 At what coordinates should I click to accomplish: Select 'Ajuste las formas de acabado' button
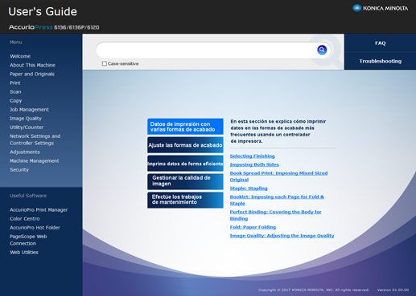point(185,145)
